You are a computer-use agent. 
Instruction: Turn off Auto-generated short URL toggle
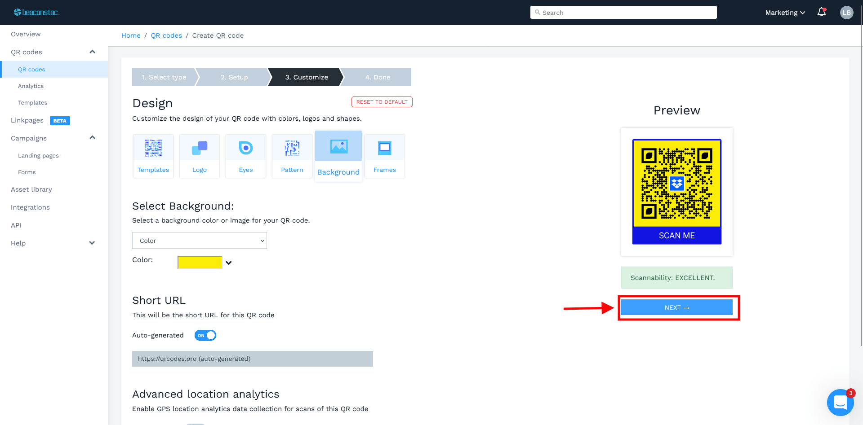[205, 335]
